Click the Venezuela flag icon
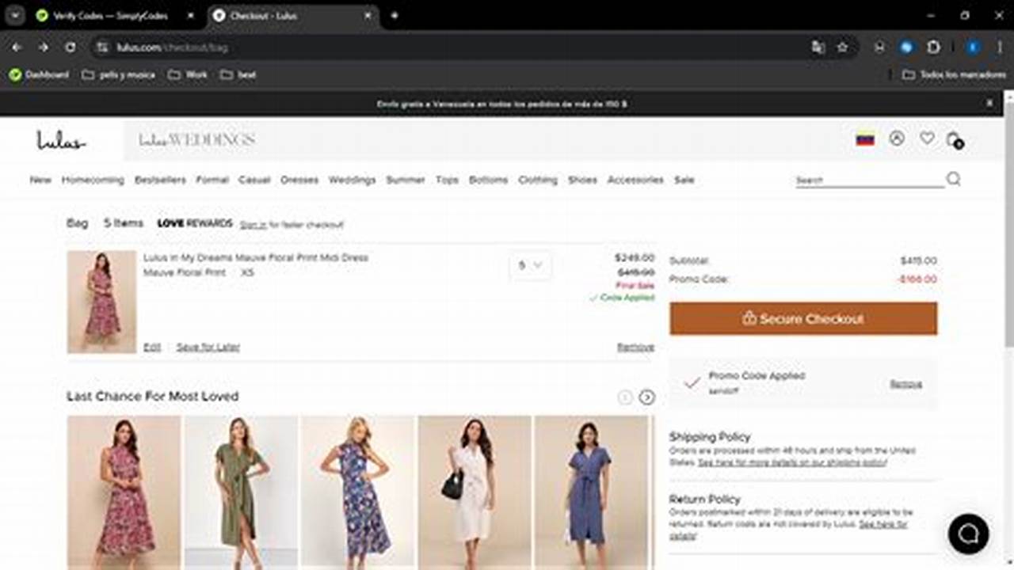The height and width of the screenshot is (570, 1014). (x=865, y=138)
